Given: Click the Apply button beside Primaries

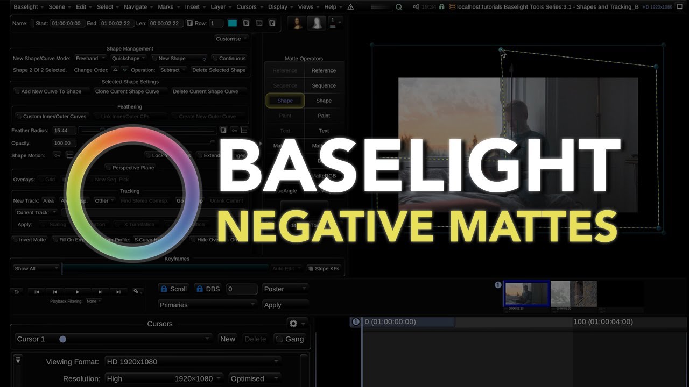Looking at the screenshot, I should [285, 305].
